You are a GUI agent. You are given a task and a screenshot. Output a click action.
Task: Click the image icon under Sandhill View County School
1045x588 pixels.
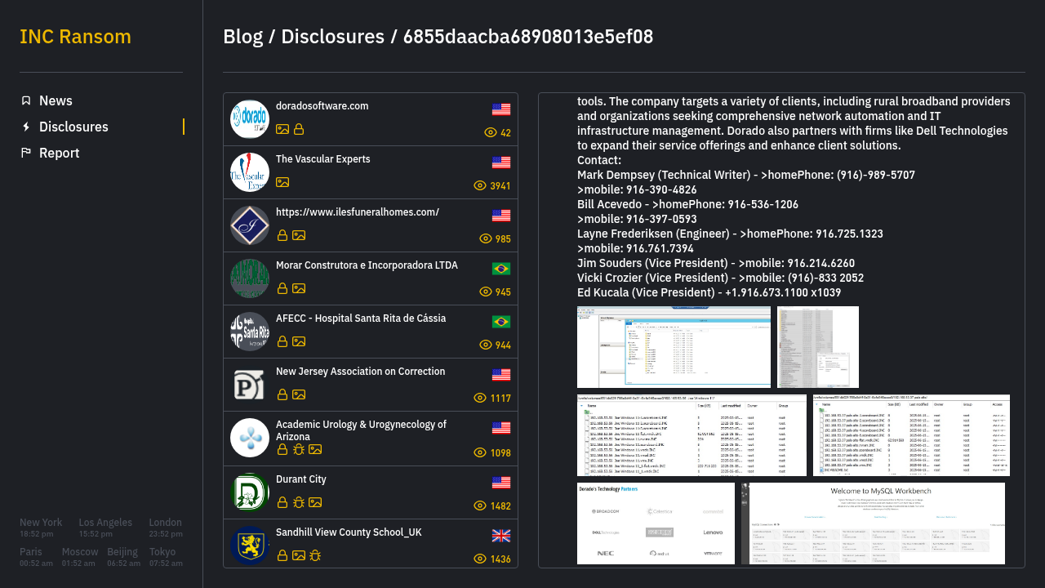click(299, 555)
